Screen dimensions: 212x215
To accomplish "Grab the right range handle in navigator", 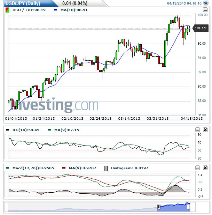I will [x=188, y=207].
